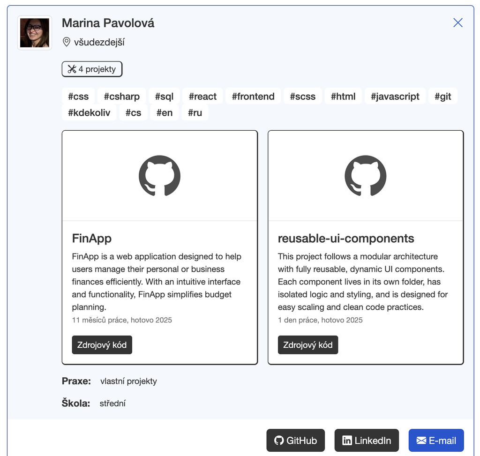
Task: Click the location pin icon
Action: (x=67, y=42)
